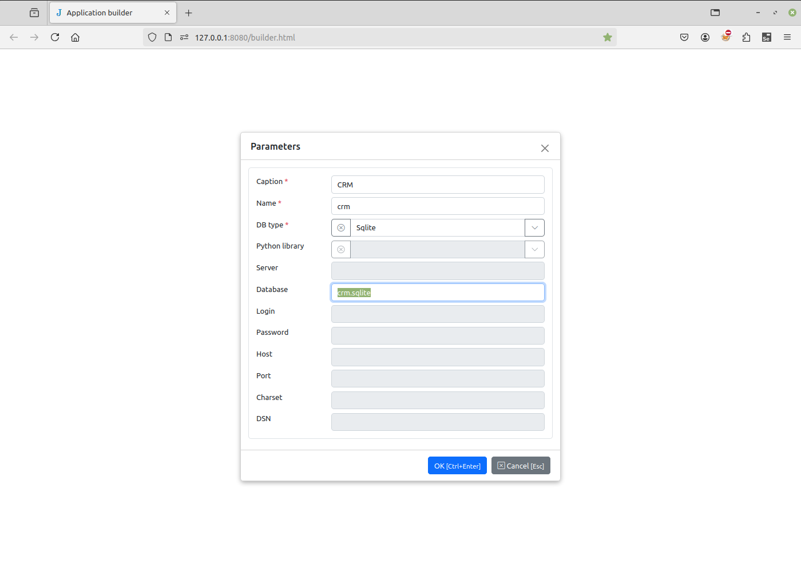Clear the DB type selection icon
Viewport: 801px width, 564px height.
(x=341, y=228)
